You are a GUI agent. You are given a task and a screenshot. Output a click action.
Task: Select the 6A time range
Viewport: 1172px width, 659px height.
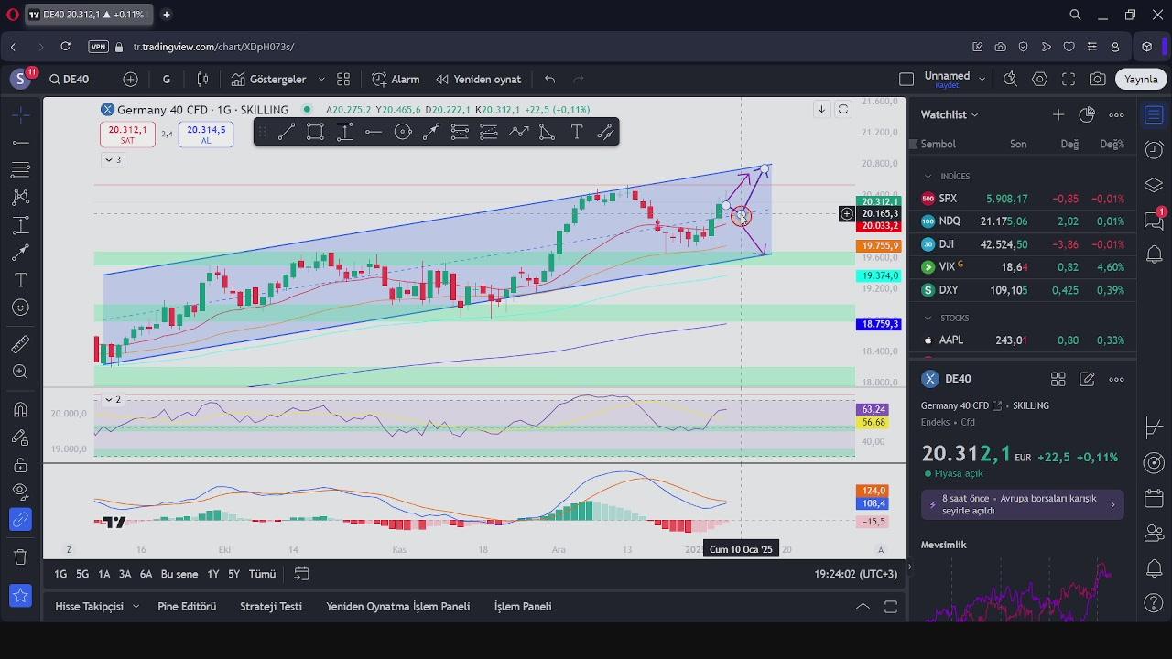[x=146, y=574]
